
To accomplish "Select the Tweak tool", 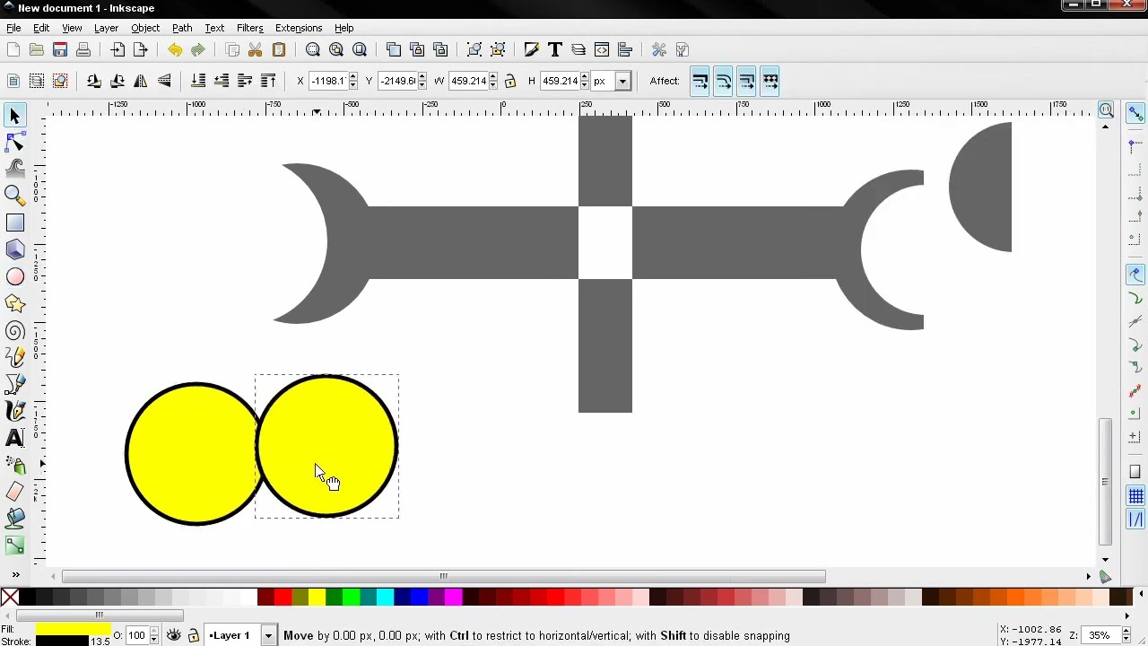I will point(14,168).
